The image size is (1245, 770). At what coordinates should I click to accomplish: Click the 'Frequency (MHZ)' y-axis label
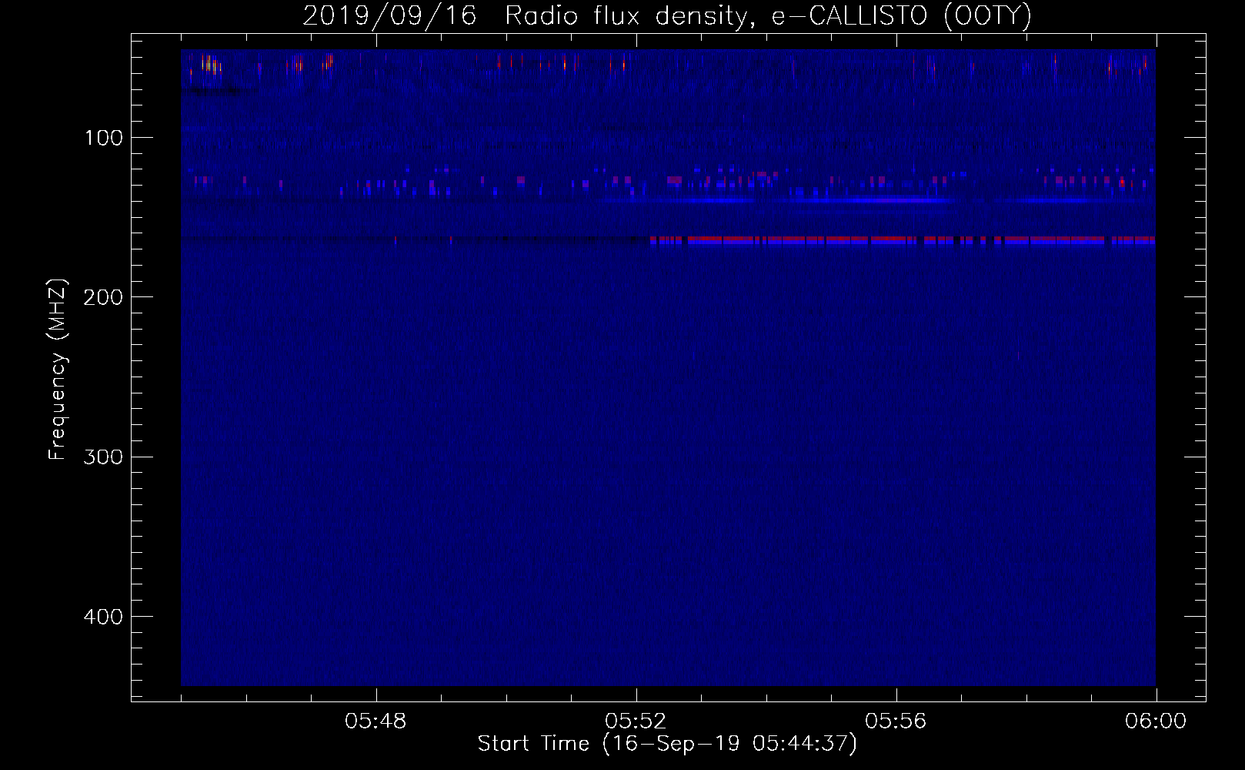[58, 370]
